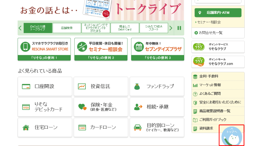Screen dimensions: 262x146
Task: Click the person arrow icon for 相続・承継
Action: click(138, 107)
